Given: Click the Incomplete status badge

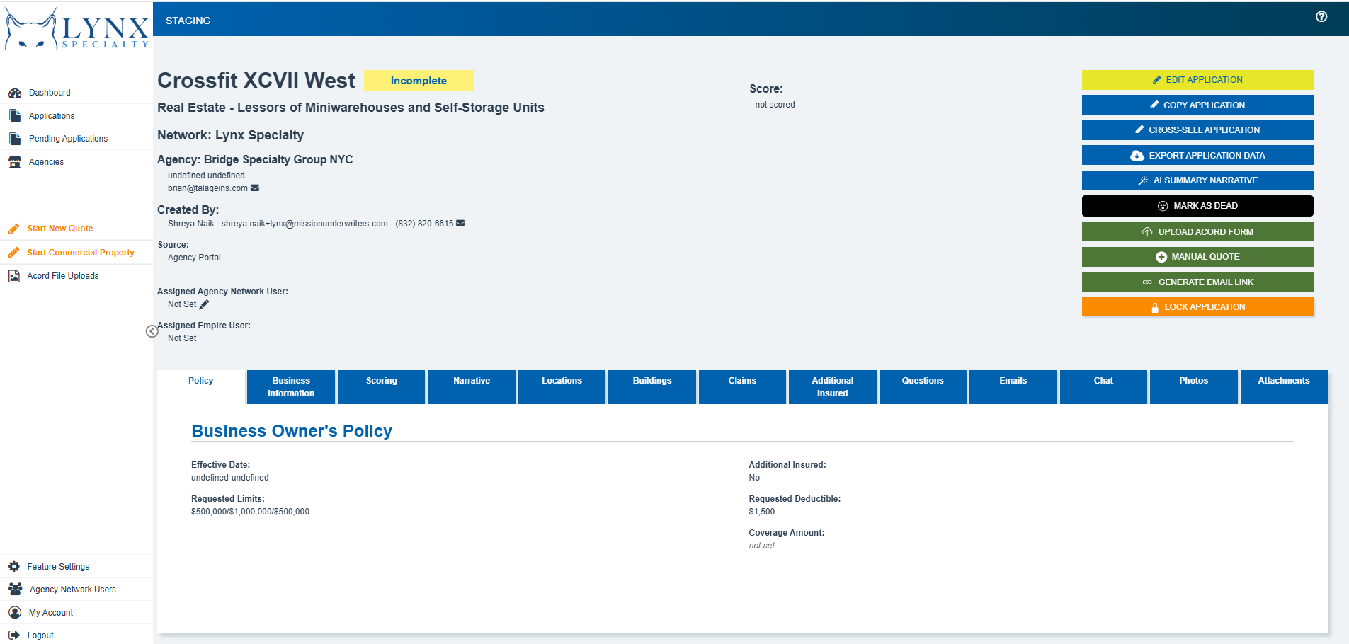Looking at the screenshot, I should tap(419, 81).
